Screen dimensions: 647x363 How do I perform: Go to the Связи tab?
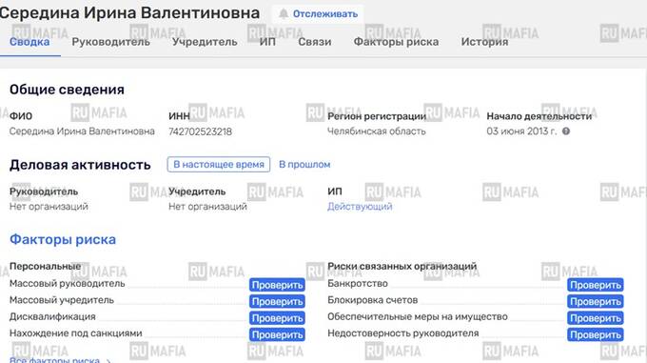coord(315,42)
